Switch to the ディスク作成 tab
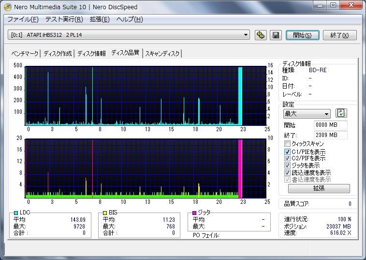This screenshot has width=366, height=260. (58, 54)
